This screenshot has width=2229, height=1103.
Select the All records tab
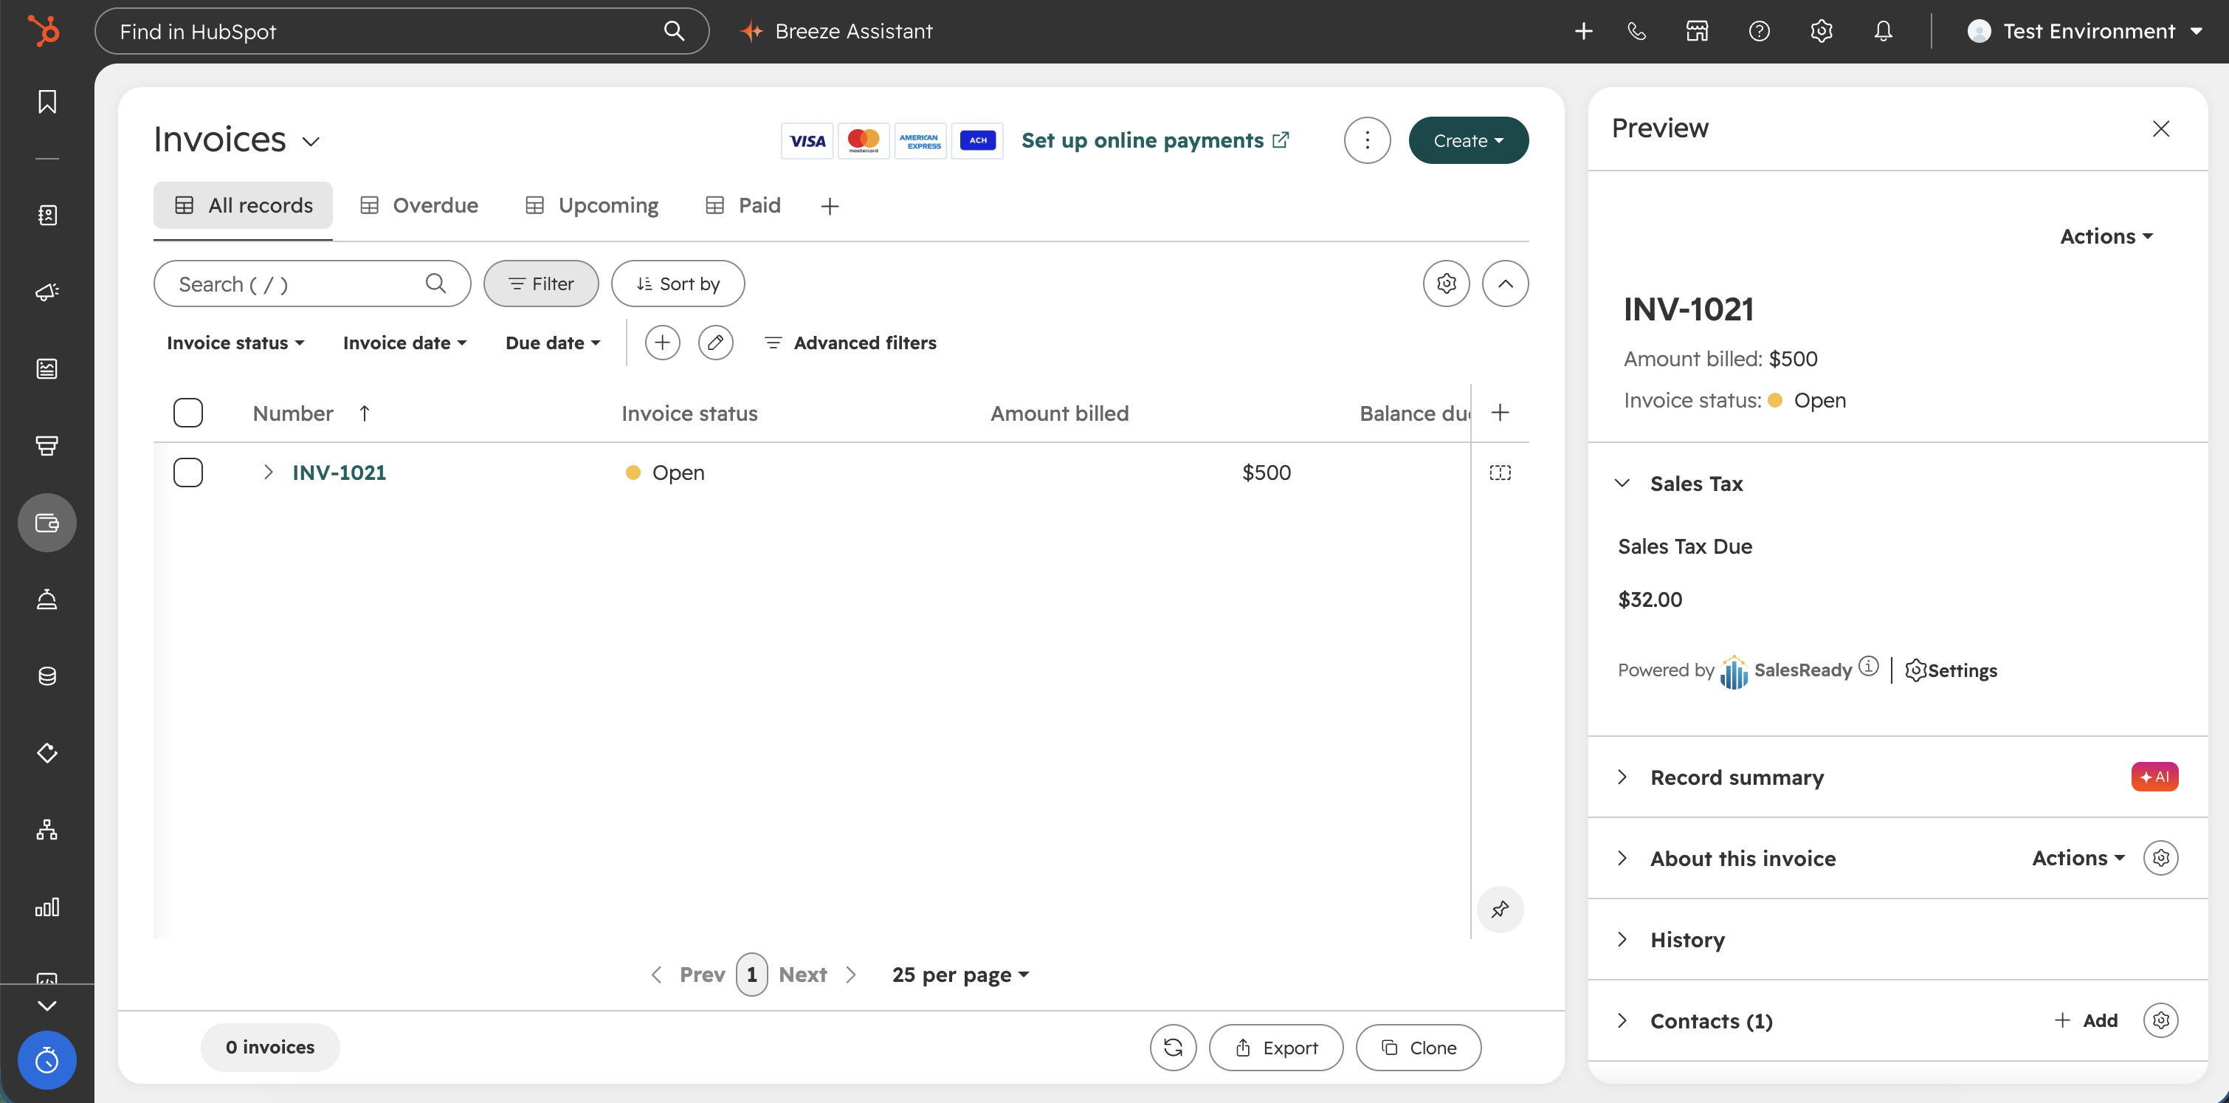pyautogui.click(x=243, y=205)
